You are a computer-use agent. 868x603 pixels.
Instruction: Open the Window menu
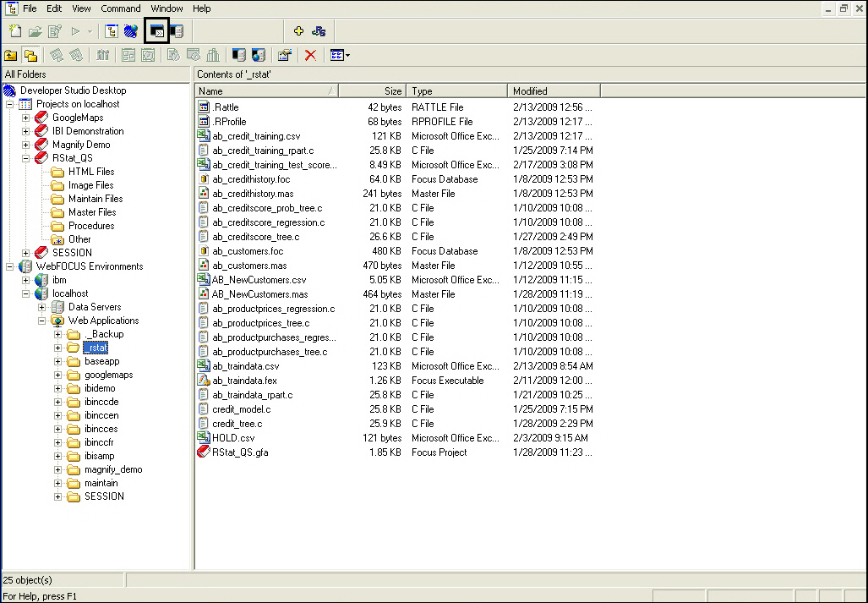[167, 8]
